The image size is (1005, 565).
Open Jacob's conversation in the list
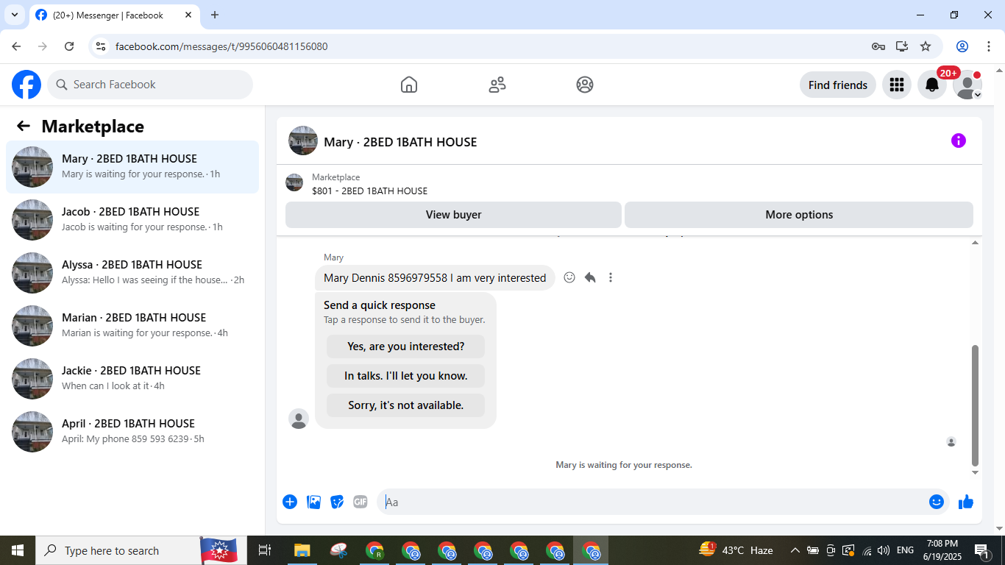pyautogui.click(x=132, y=220)
